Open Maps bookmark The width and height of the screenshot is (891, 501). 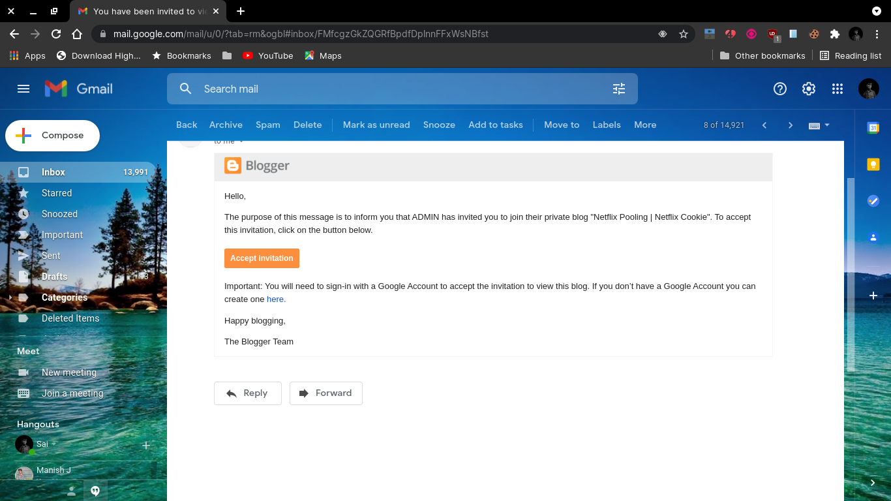click(x=323, y=56)
